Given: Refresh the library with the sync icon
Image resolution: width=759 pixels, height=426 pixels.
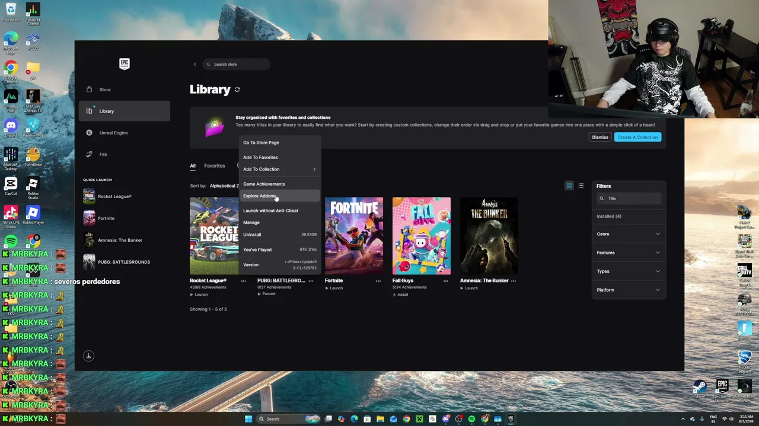Looking at the screenshot, I should (237, 89).
